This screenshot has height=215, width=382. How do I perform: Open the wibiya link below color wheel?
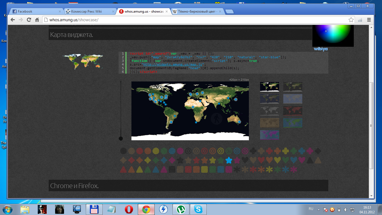point(320,49)
